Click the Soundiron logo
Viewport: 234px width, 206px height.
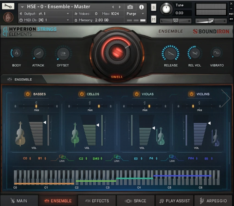pos(211,31)
